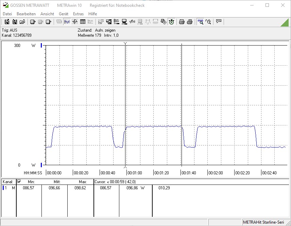Screen dimensions: 291x226
Task: Open the Ansicht menu
Action: click(x=47, y=14)
